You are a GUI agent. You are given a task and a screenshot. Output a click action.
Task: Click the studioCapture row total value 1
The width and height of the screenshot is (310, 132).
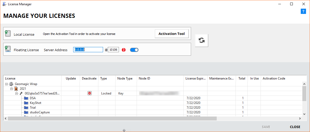pos(243,112)
